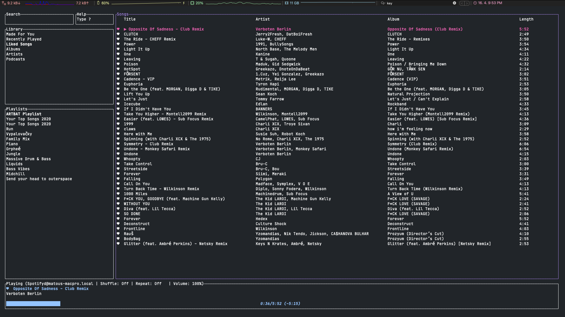The height and width of the screenshot is (317, 565).
Task: Unlike the song Euphoria via heart icon
Action: (118, 84)
